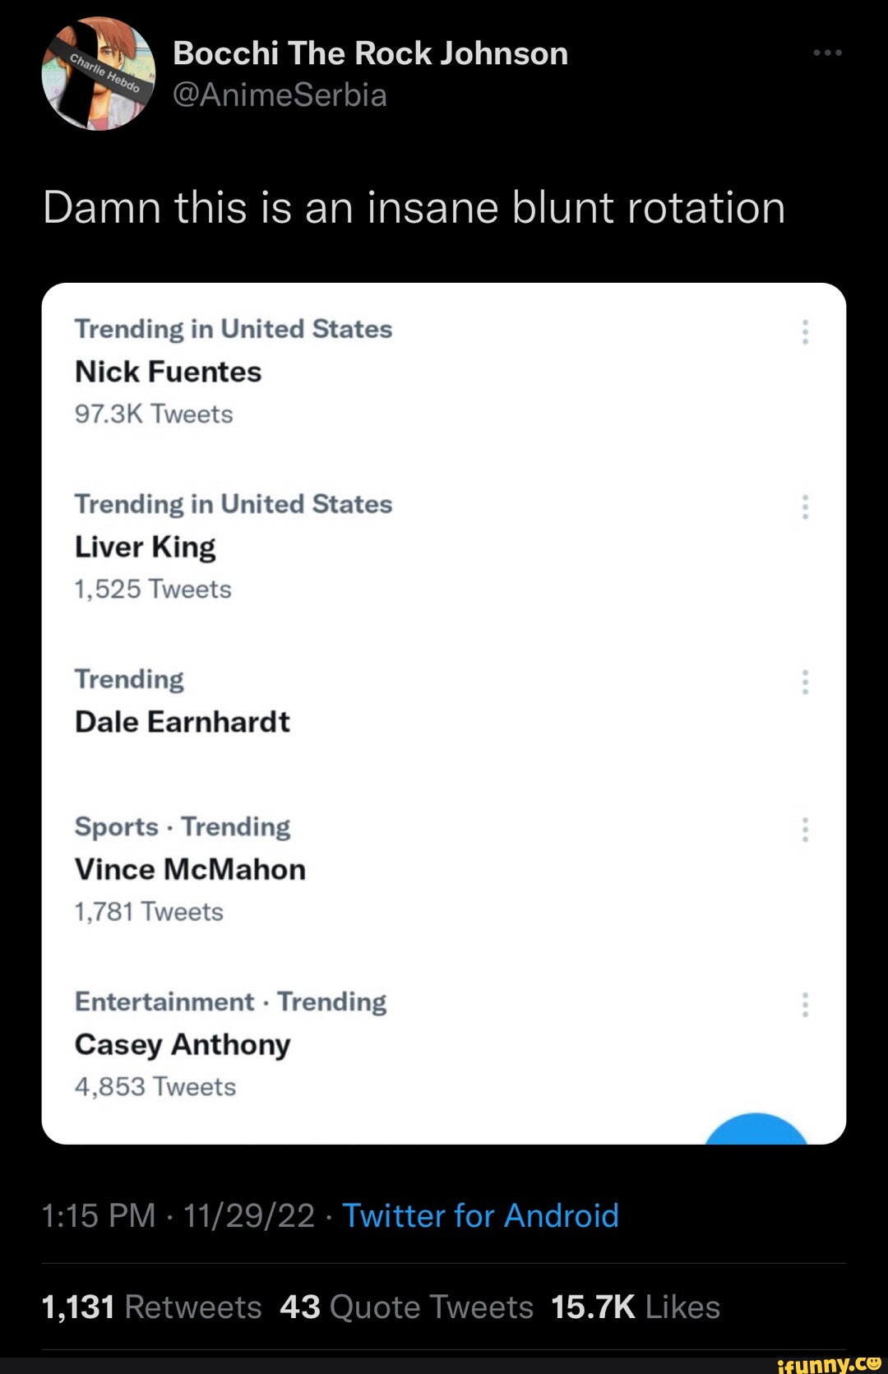Open options for the Casey Anthony trend
Screen dimensions: 888x1374
tap(805, 1005)
